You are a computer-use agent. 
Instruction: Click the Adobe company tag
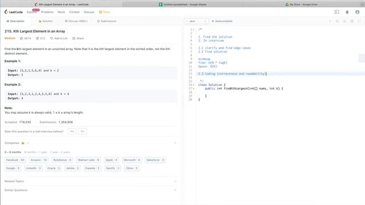click(x=72, y=169)
